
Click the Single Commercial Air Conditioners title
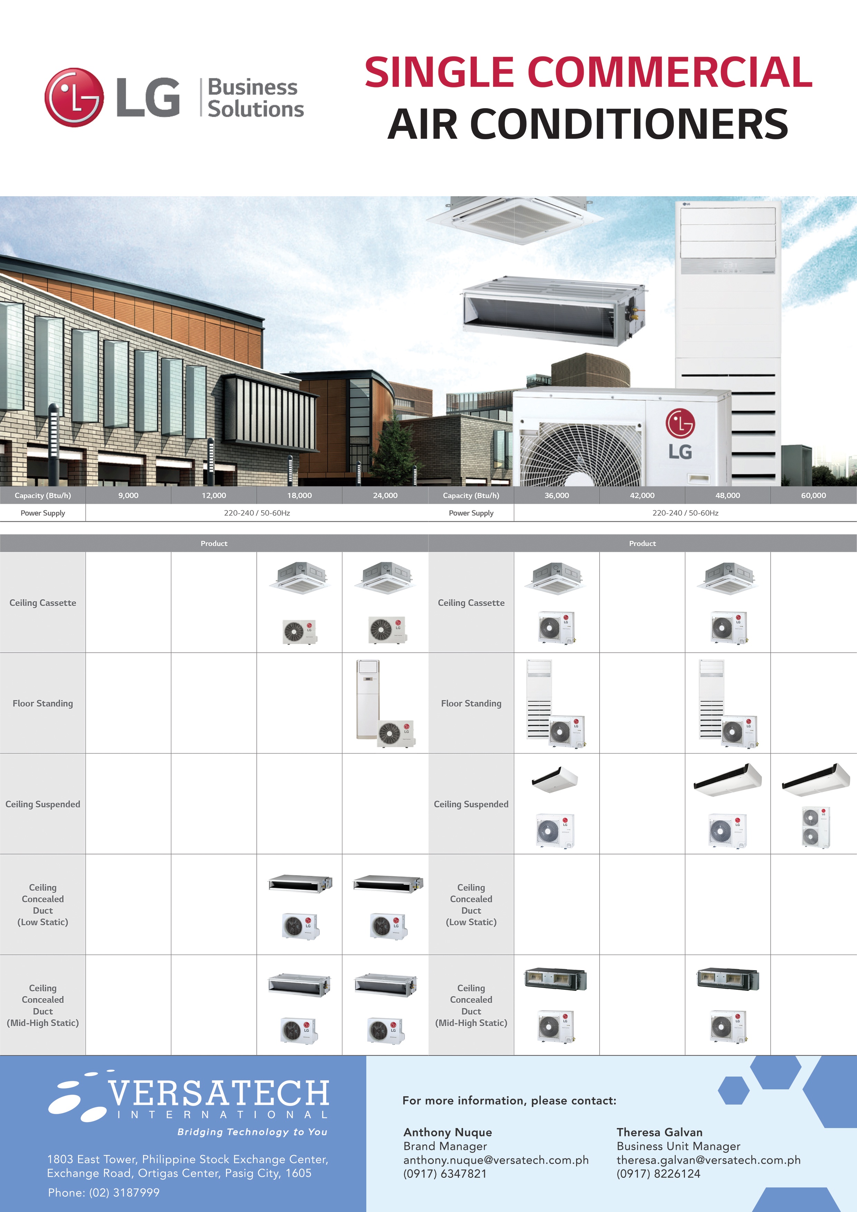(588, 98)
